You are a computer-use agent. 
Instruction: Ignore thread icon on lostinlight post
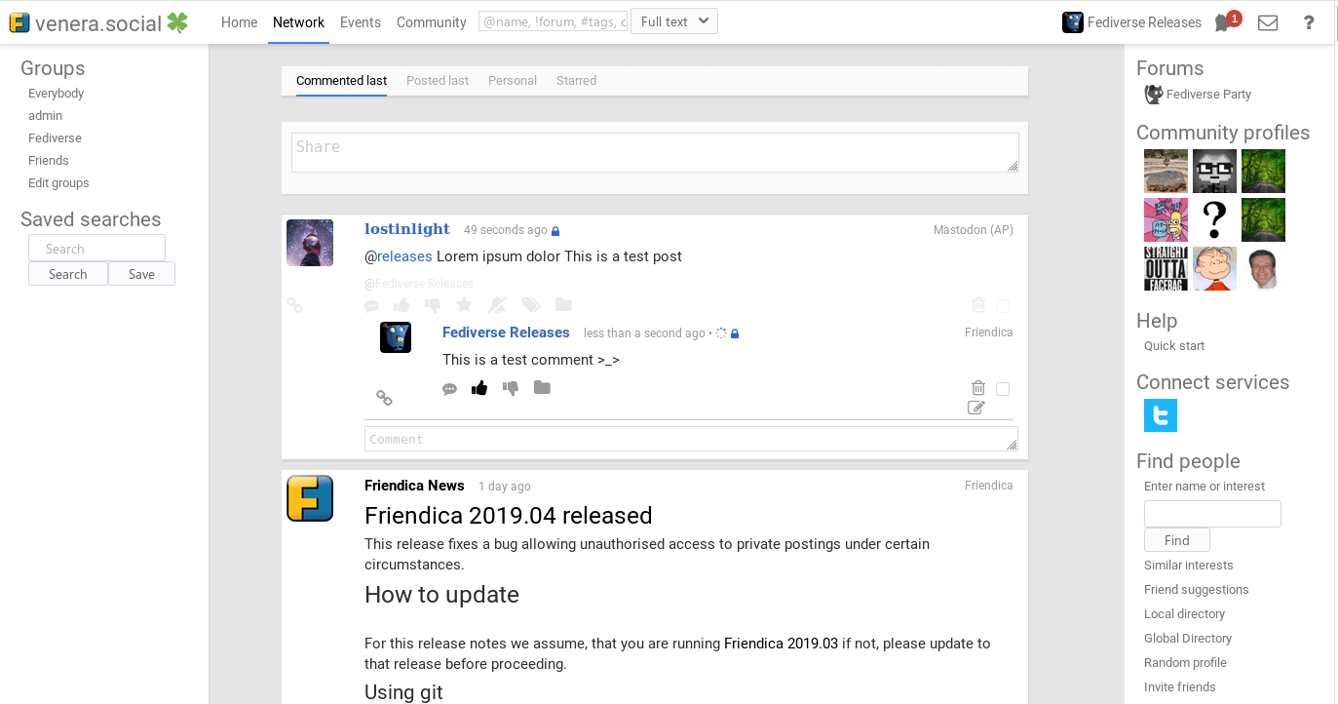[499, 305]
